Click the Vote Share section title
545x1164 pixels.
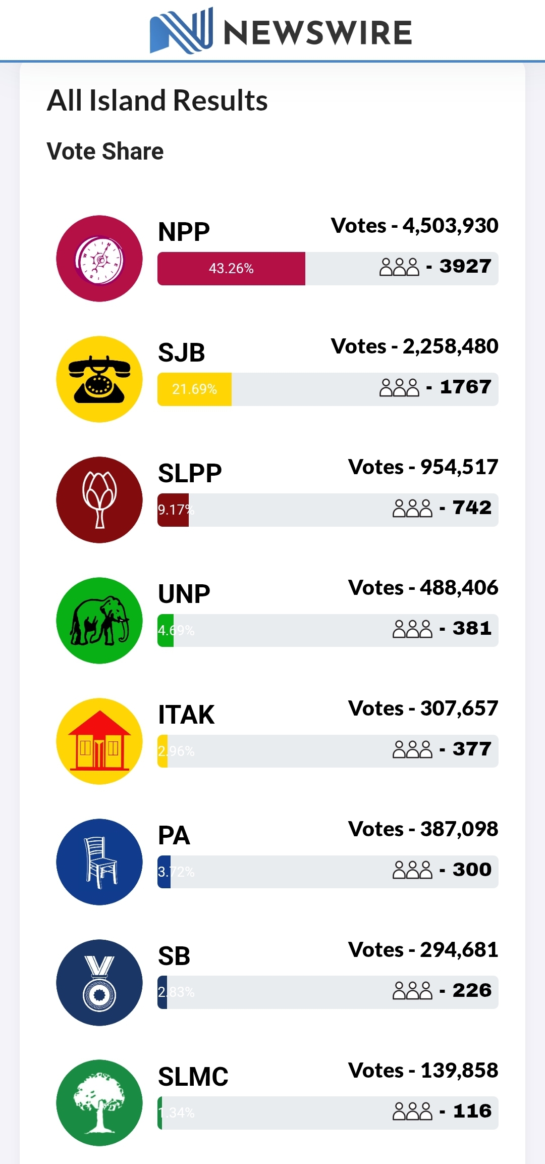[105, 151]
